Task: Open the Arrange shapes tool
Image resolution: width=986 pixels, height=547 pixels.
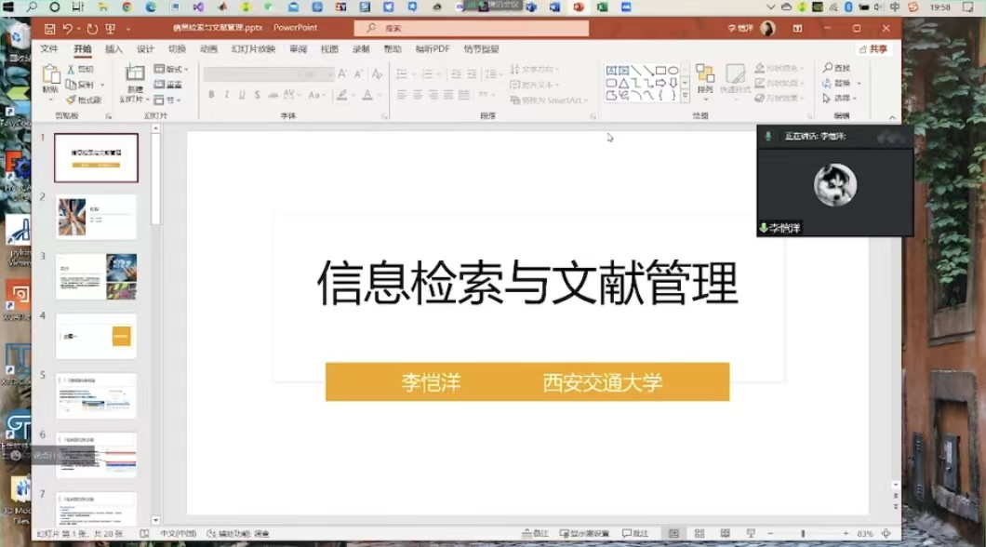Action: pos(705,81)
